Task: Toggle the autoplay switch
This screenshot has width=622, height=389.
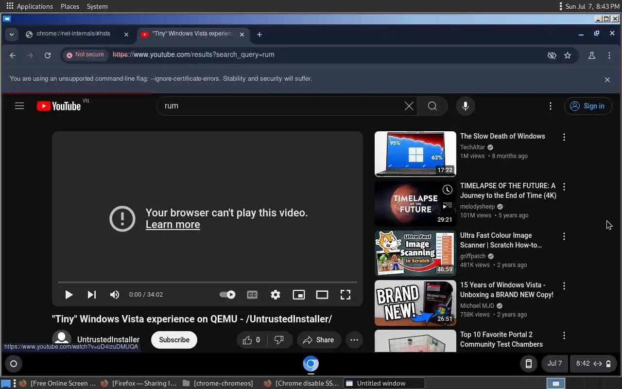Action: coord(227,295)
